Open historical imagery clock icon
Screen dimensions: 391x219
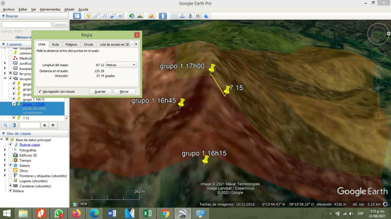pyautogui.click(x=132, y=16)
